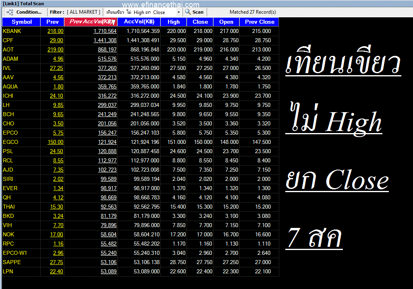Sort by the High column header
413x289 pixels.
click(x=174, y=22)
